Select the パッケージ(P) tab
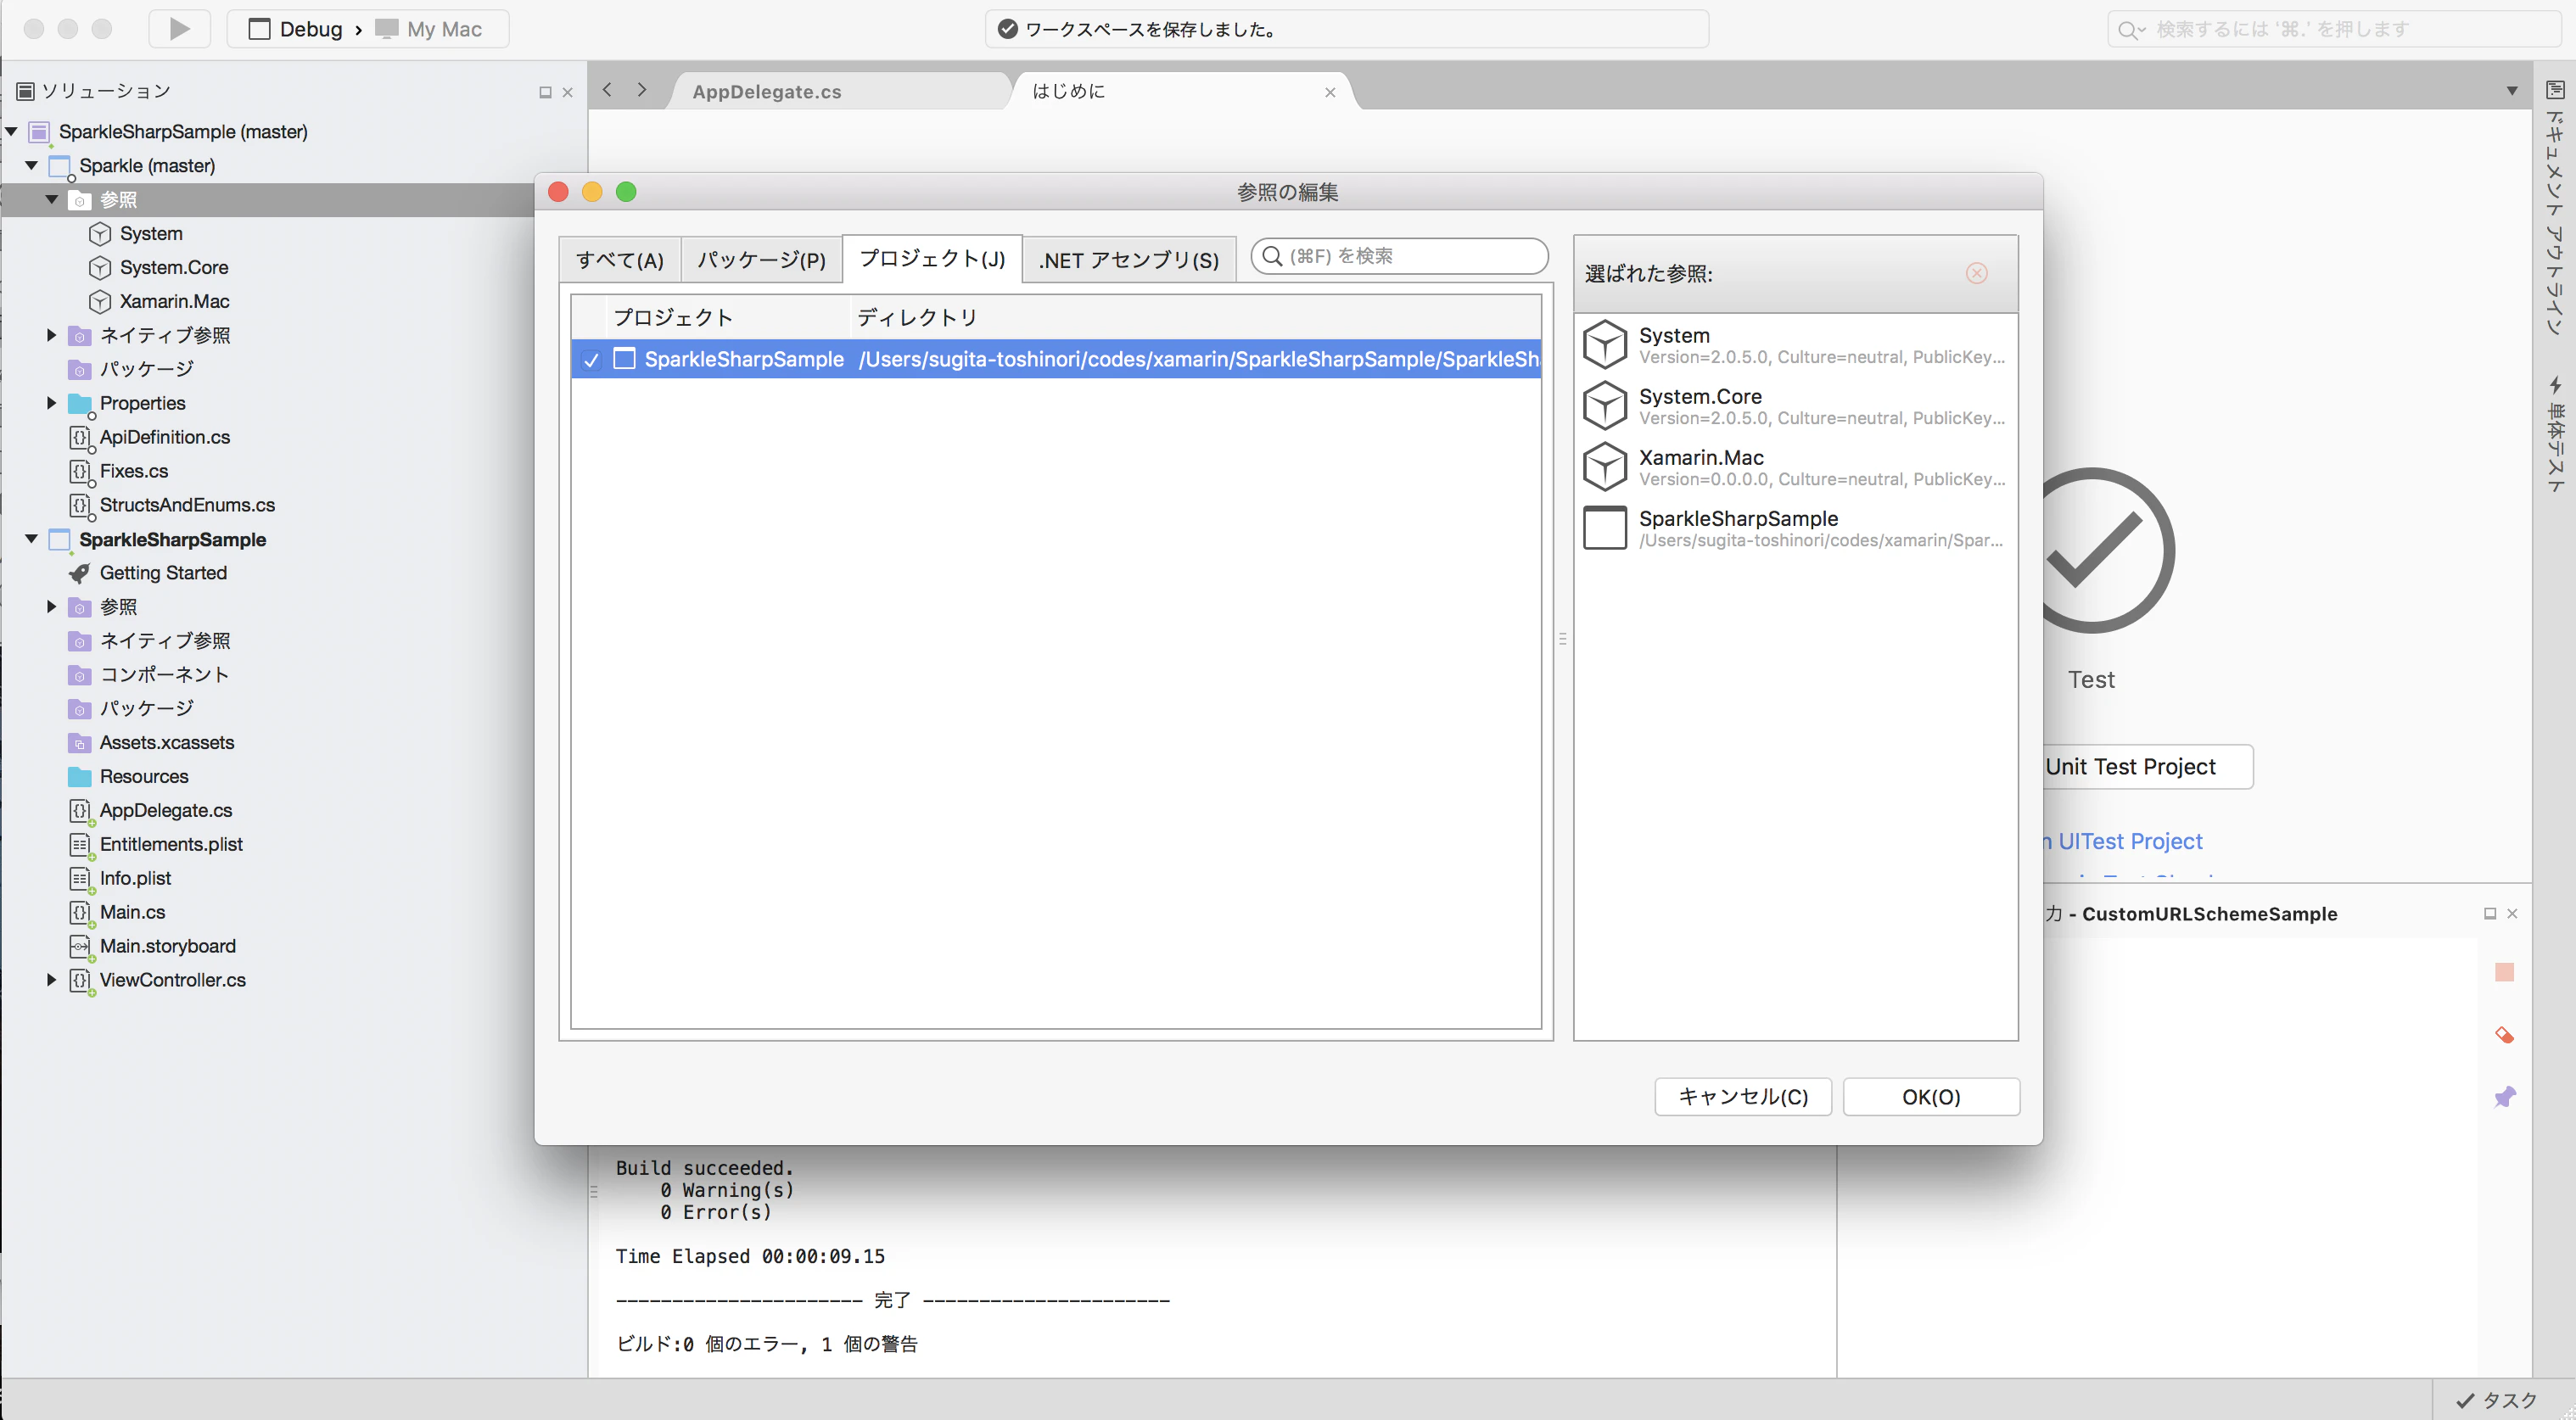 761,260
